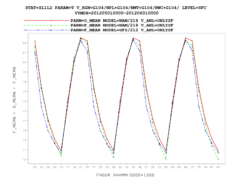Click x-axis forecast hour label 69
238x184 pixels.
(x=185, y=167)
